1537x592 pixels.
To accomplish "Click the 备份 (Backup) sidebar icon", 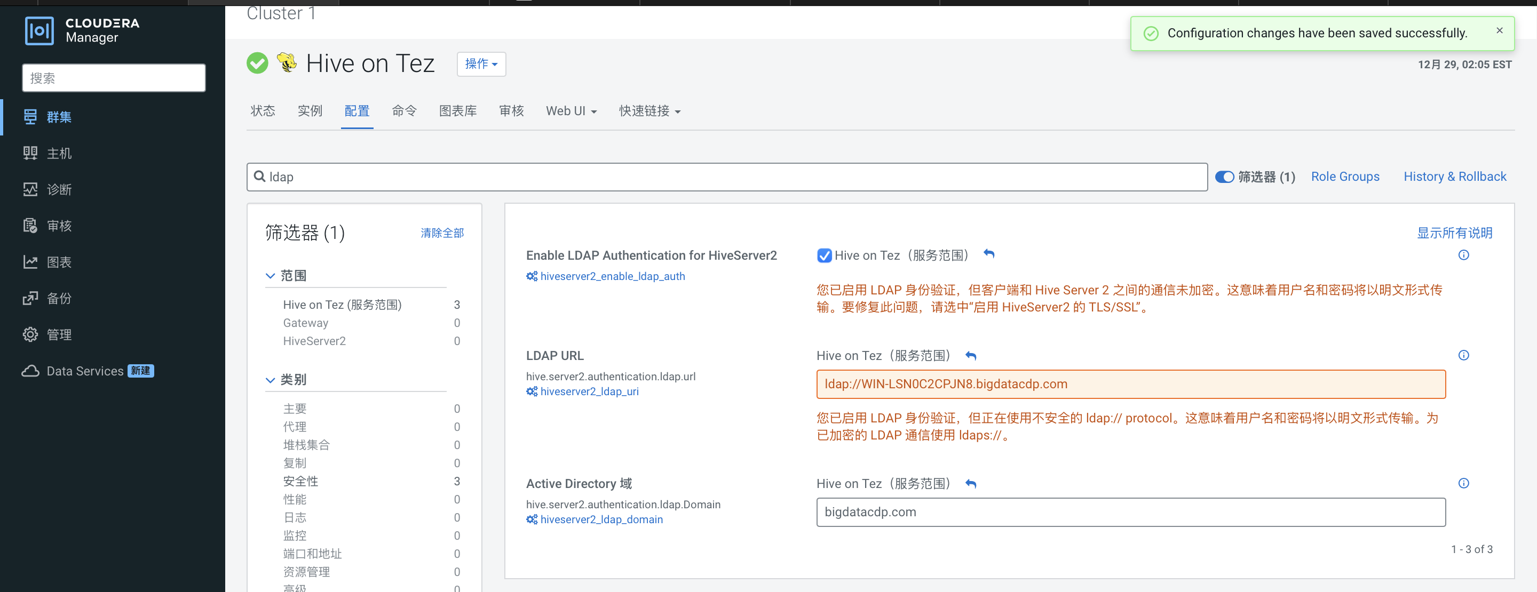I will [59, 298].
